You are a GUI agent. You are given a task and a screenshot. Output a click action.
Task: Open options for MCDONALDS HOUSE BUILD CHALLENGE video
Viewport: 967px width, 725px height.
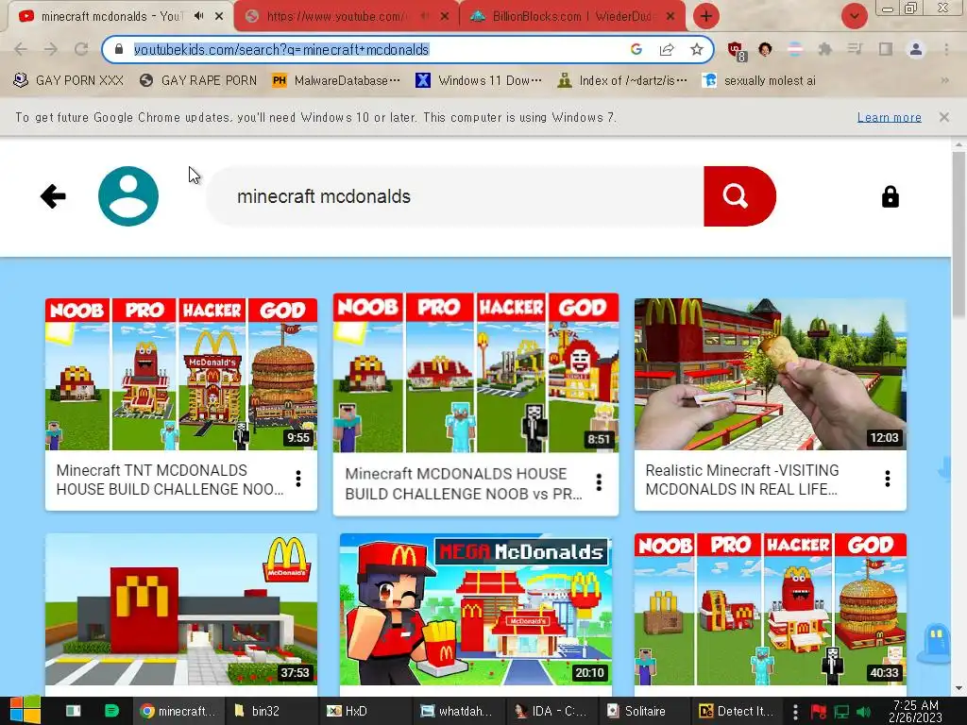pyautogui.click(x=599, y=482)
